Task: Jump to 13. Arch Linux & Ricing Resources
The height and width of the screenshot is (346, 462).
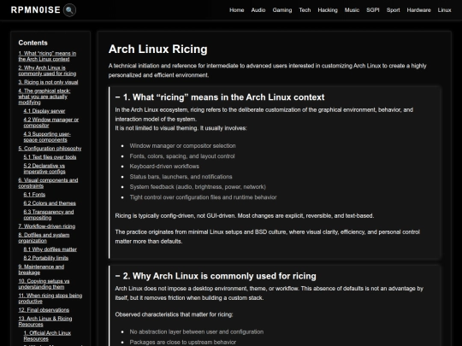Action: click(x=45, y=321)
